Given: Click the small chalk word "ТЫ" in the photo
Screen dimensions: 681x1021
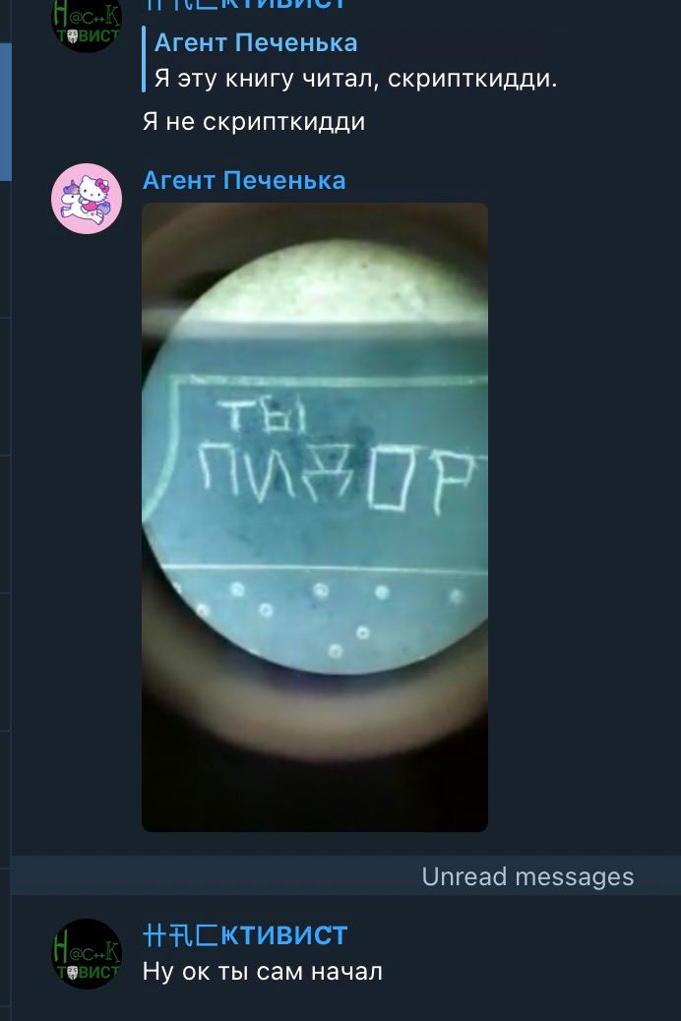Looking at the screenshot, I should [262, 414].
